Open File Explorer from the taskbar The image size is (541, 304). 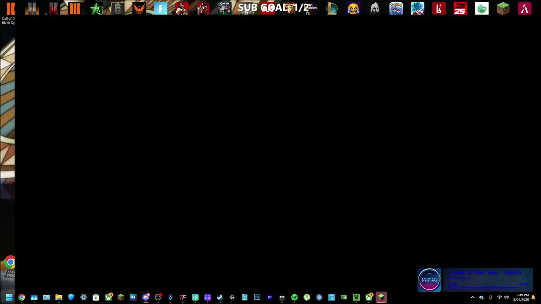pos(59,297)
